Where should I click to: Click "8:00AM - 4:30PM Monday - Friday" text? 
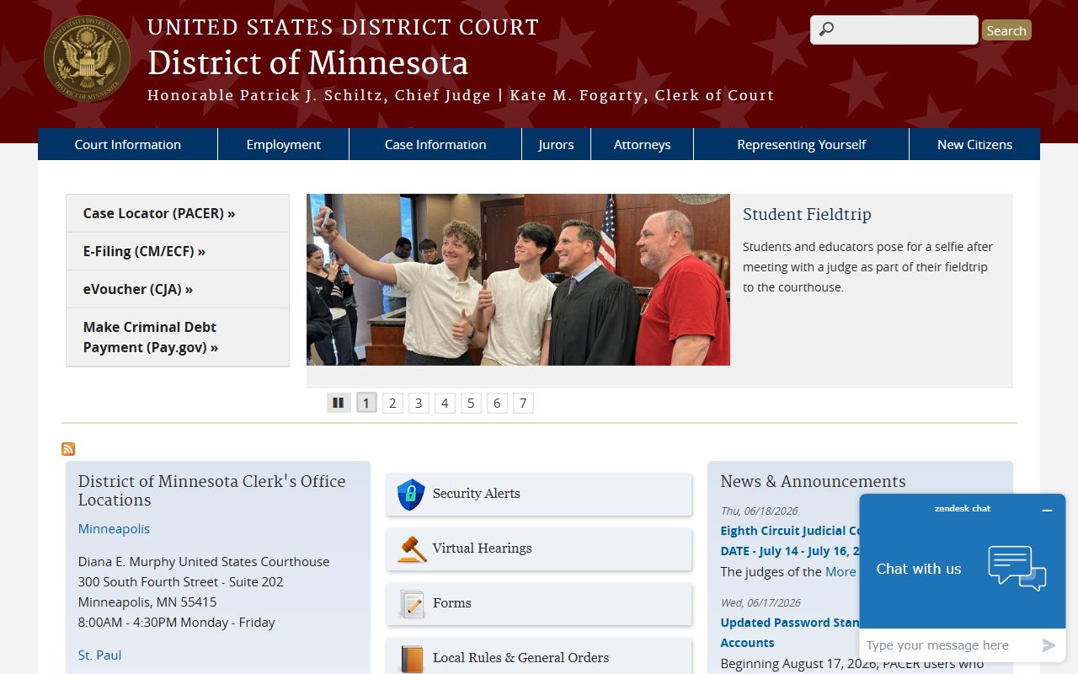tap(177, 623)
